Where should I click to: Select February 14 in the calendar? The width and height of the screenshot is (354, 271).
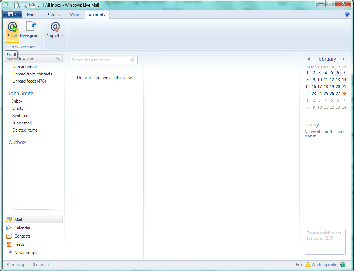click(344, 80)
